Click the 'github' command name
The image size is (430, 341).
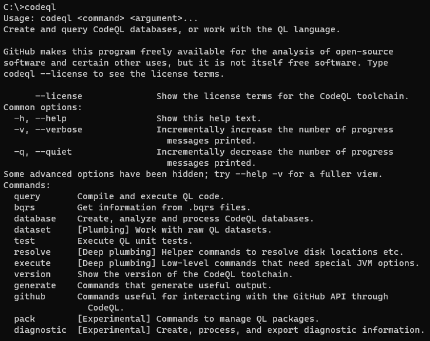30,297
